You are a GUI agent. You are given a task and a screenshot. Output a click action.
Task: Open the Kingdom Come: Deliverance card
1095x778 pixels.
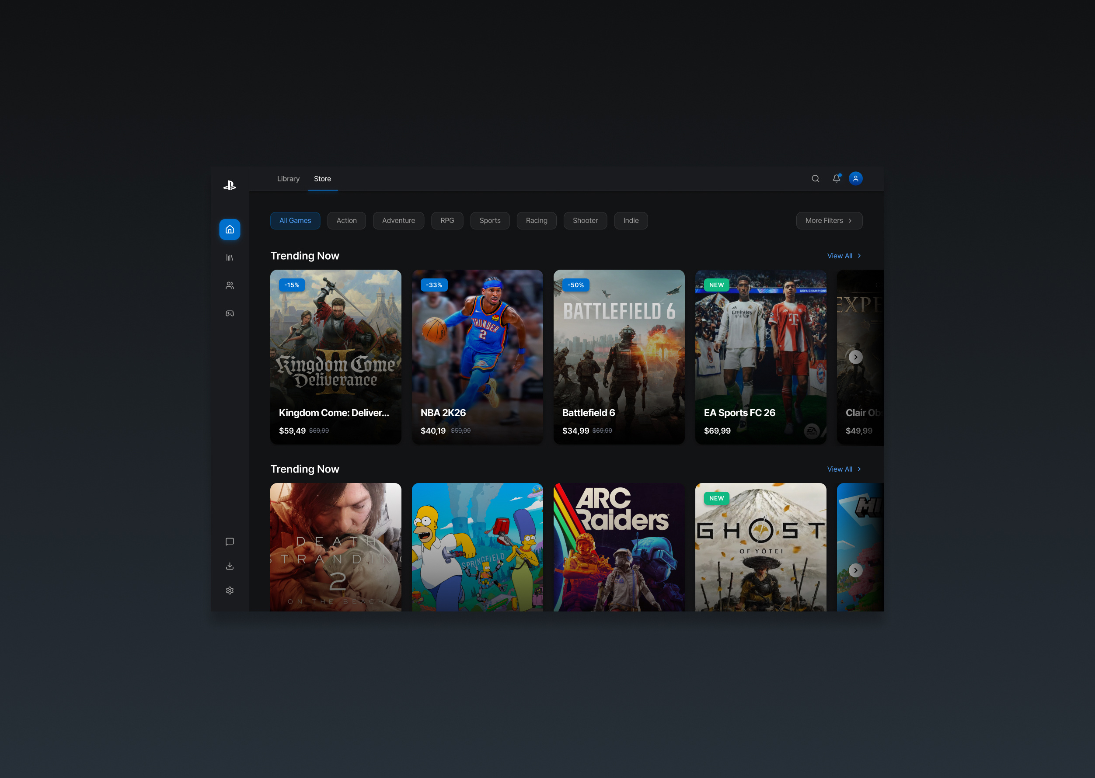335,357
